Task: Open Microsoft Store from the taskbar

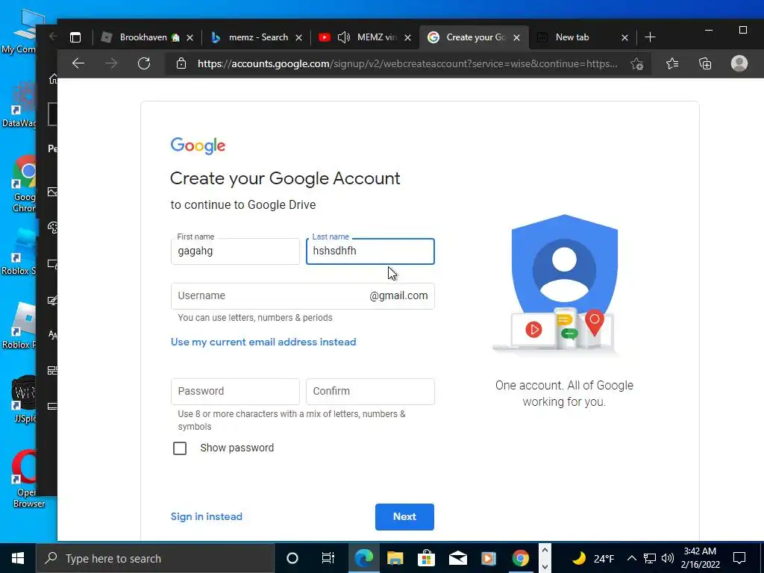Action: pyautogui.click(x=426, y=558)
